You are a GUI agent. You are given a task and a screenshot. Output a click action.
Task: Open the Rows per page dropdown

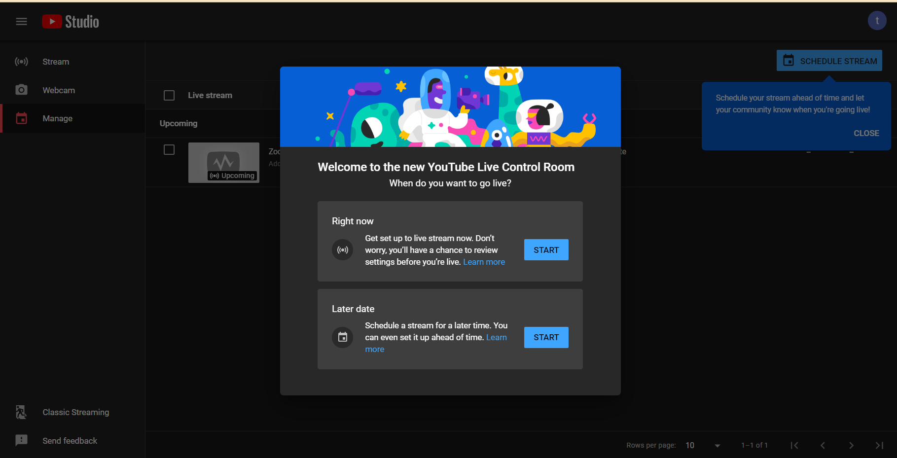click(703, 445)
